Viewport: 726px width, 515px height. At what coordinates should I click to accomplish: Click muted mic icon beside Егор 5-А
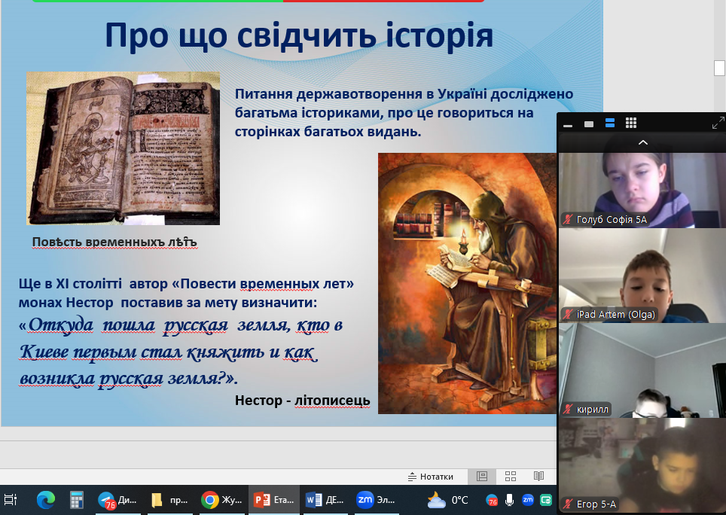pyautogui.click(x=568, y=504)
